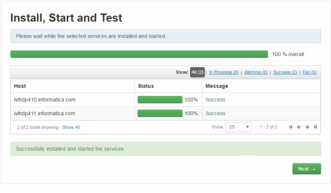Click ivlhdp411 host progress bar
Viewport: 331px width, 193px height.
point(160,113)
